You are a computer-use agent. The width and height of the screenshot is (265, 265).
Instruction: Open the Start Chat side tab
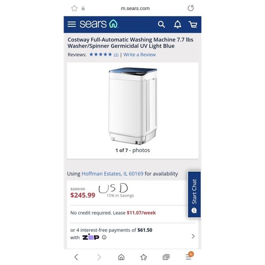pyautogui.click(x=194, y=194)
